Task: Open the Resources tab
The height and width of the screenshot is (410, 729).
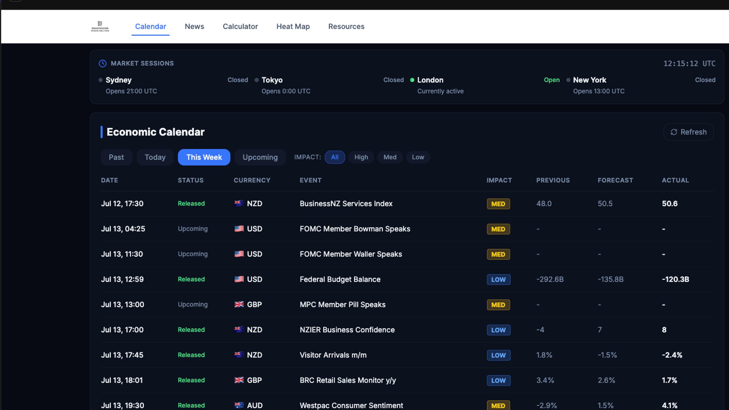Action: click(346, 26)
